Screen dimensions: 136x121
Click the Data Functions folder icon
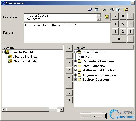point(80,66)
